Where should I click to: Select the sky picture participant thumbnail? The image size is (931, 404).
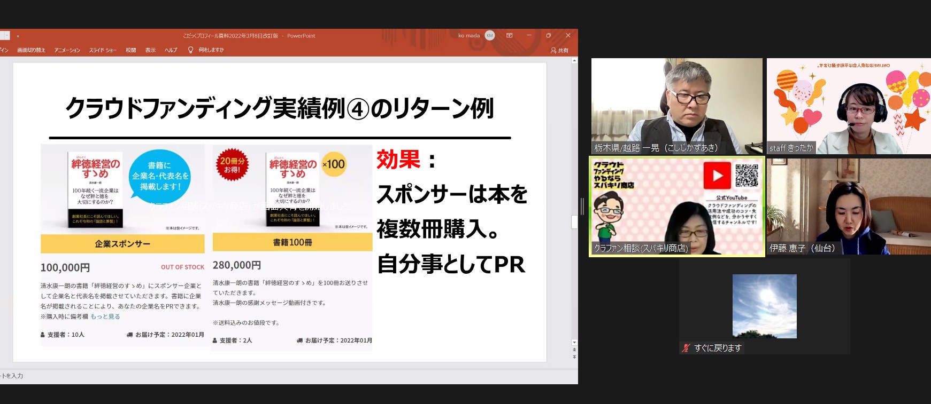764,306
